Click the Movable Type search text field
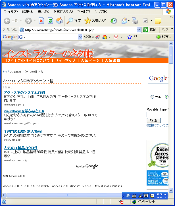 pos(157,115)
